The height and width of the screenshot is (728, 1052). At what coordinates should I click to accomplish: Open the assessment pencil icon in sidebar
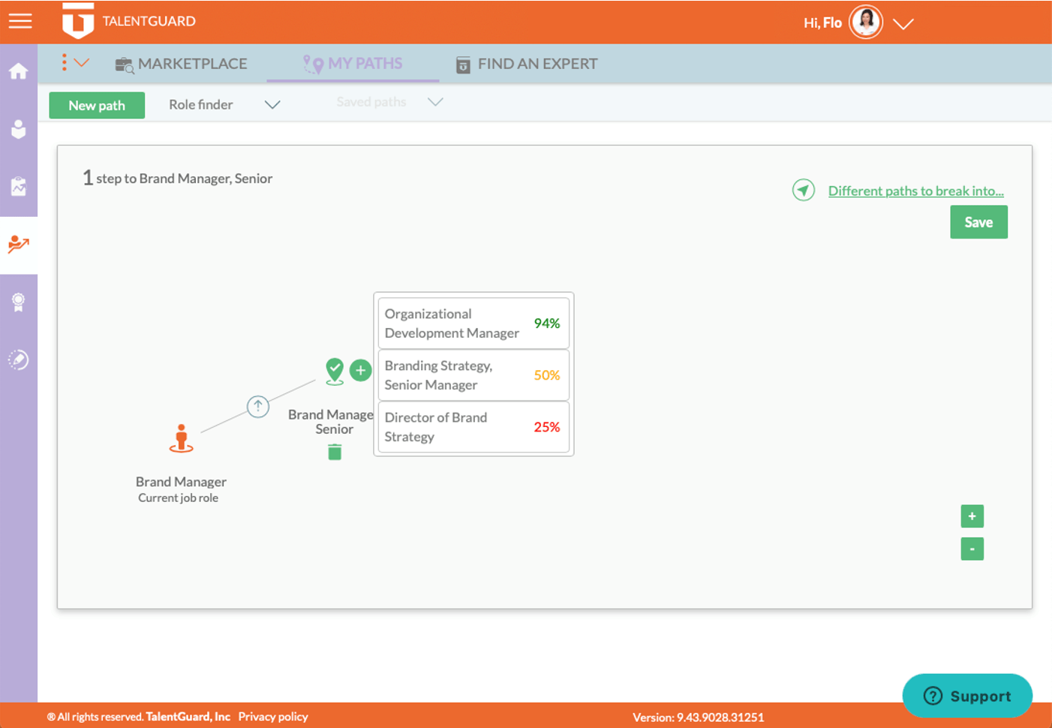coord(19,359)
